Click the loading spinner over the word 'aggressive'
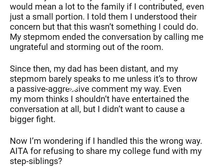Image resolution: width=220 pixels, height=168 pixels. (73, 89)
